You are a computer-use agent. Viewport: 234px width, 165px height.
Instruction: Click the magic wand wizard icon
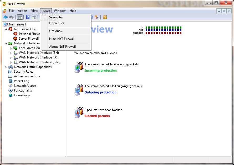pyautogui.click(x=96, y=17)
